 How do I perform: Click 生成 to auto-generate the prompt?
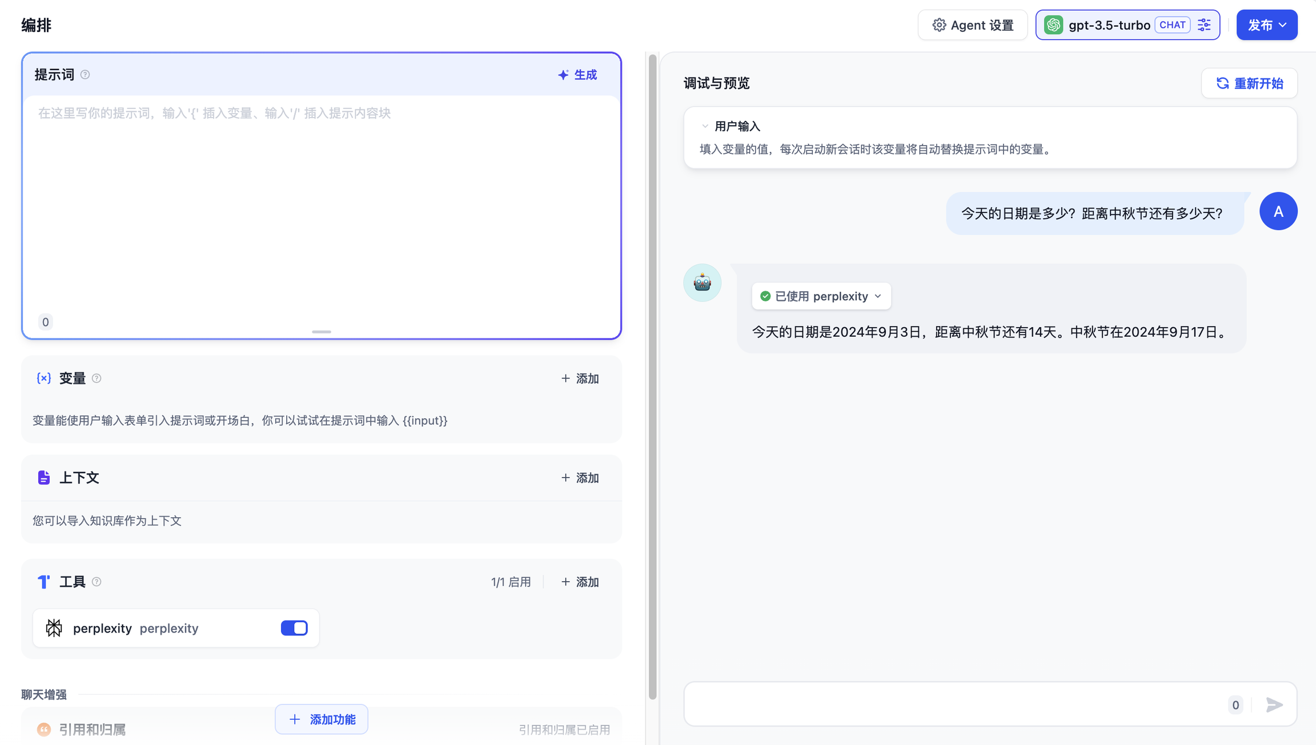click(x=577, y=75)
